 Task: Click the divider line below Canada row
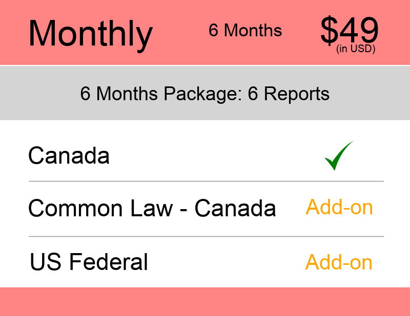click(206, 181)
